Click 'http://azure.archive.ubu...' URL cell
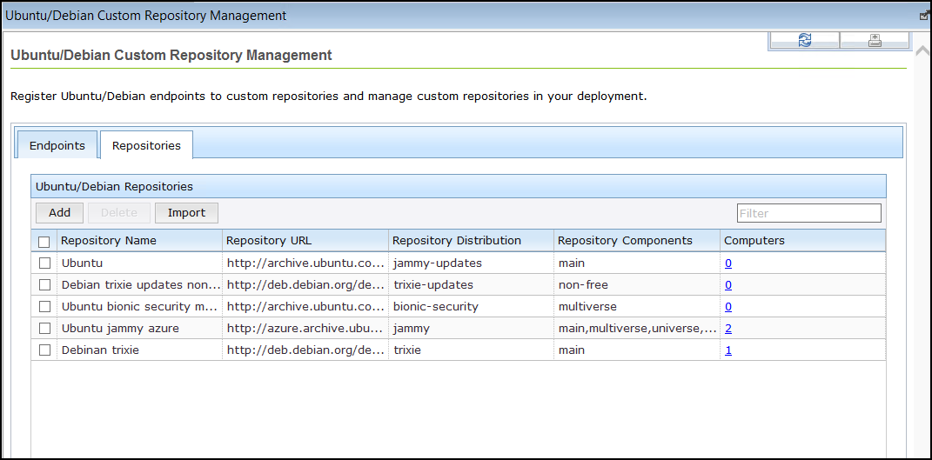This screenshot has width=932, height=460. (305, 328)
